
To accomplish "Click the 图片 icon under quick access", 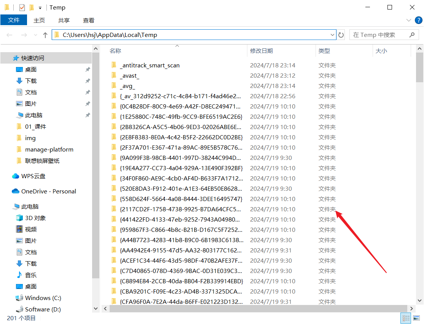I will click(x=19, y=104).
